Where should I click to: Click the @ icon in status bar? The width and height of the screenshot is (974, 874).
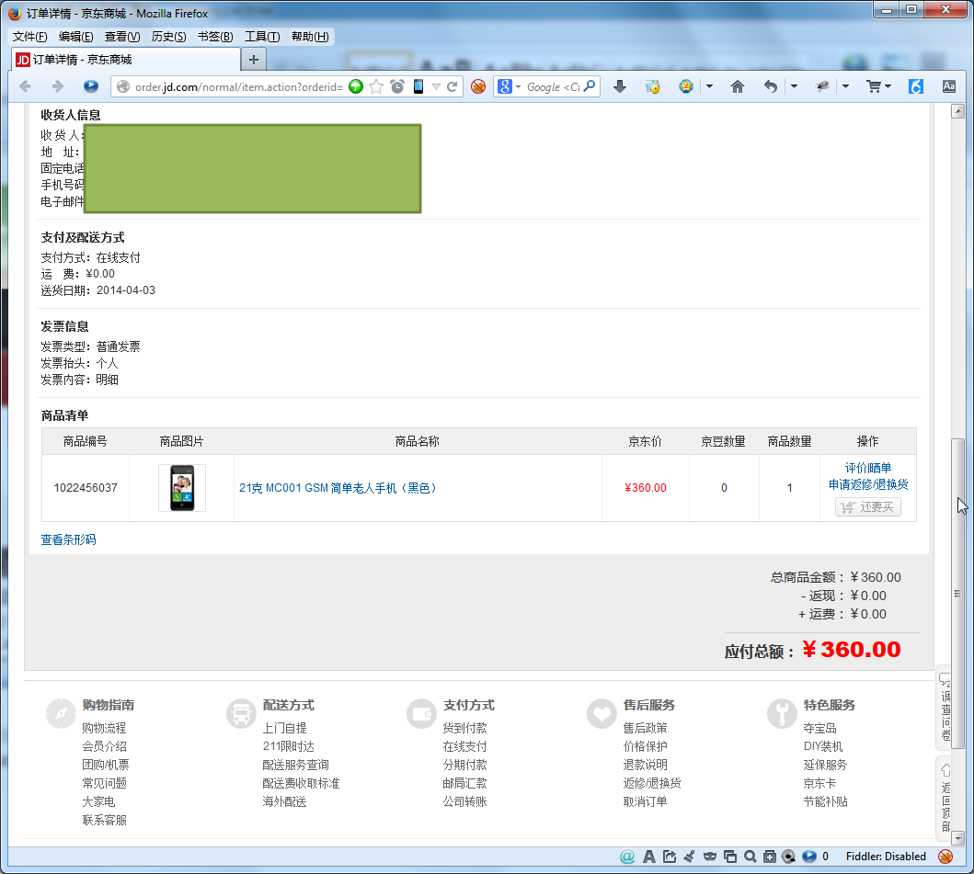point(627,857)
